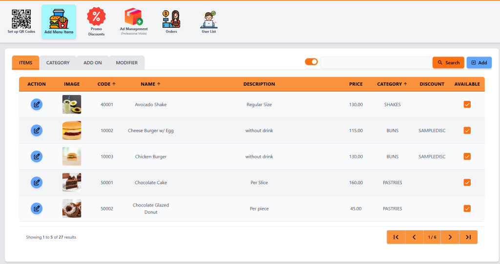Click inside the search text field
Image resolution: width=500 pixels, height=264 pixels.
[375, 63]
